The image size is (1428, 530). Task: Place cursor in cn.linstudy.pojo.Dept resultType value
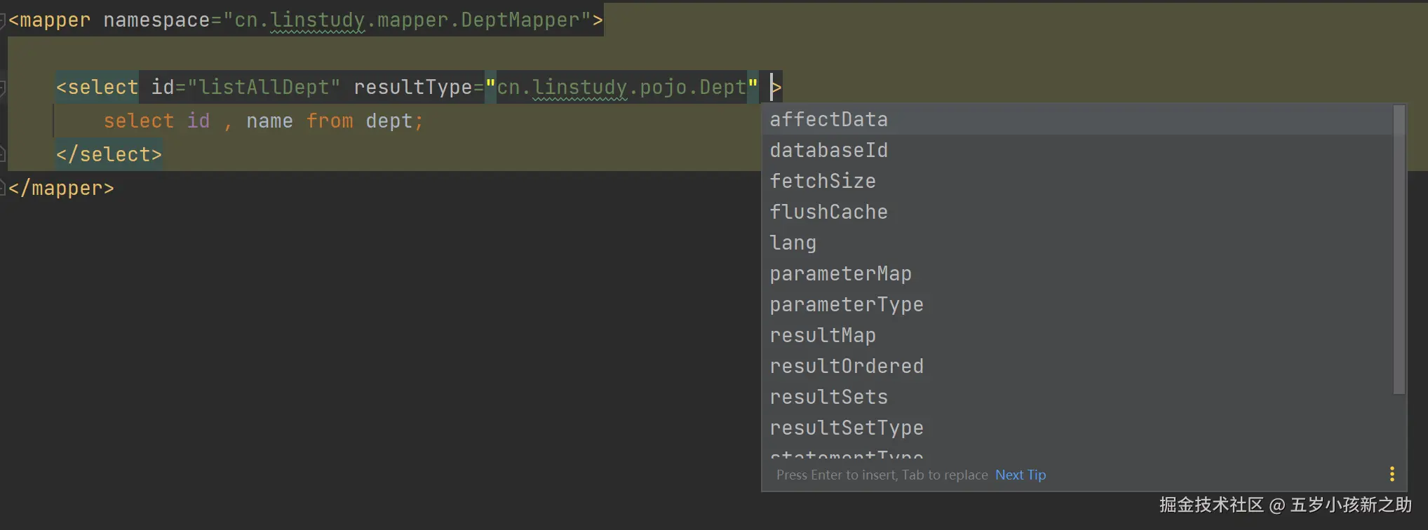pos(621,88)
